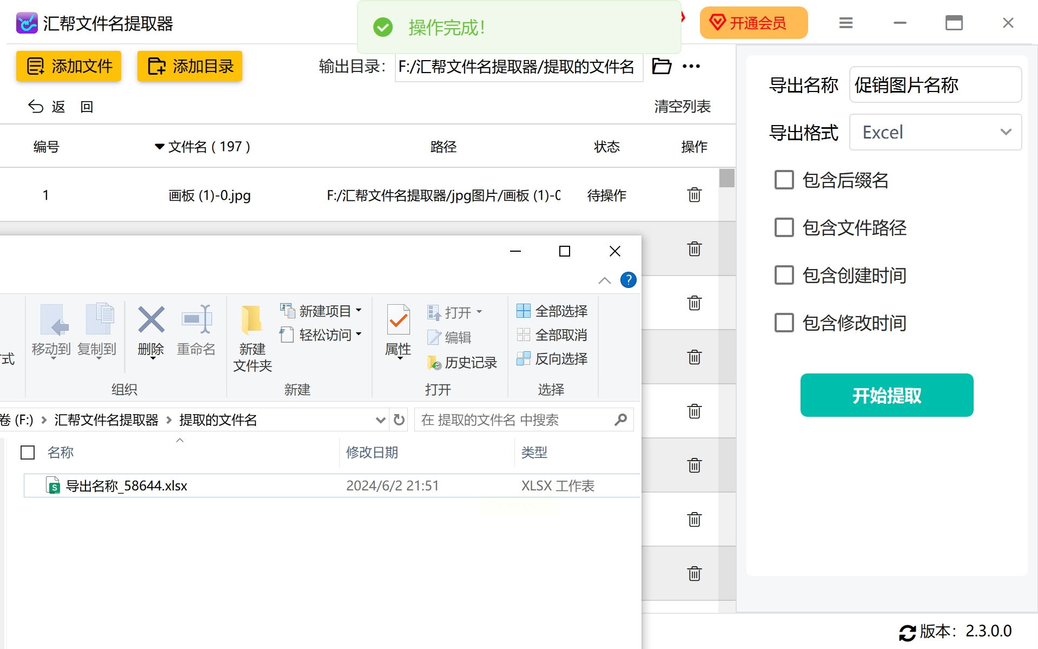This screenshot has width=1038, height=649.
Task: Click the 新建文件夹 new folder icon
Action: [252, 319]
